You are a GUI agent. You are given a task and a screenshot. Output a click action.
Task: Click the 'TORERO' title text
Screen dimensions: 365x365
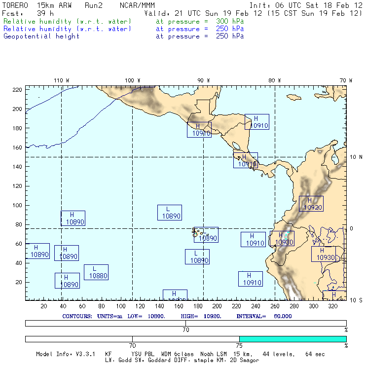[15, 5]
